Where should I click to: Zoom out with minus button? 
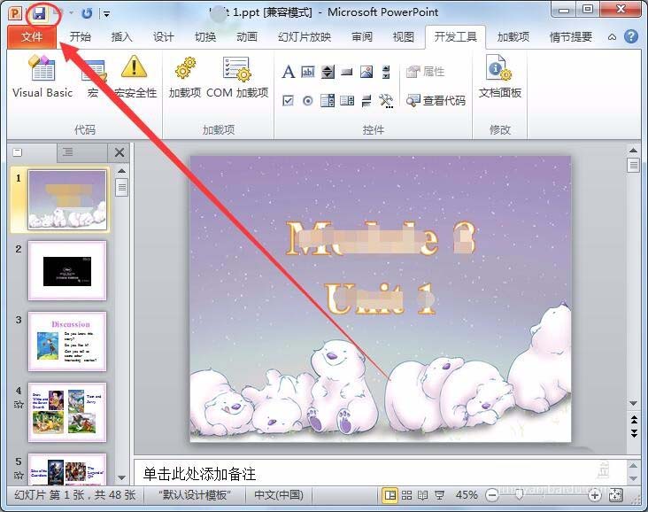click(x=492, y=495)
